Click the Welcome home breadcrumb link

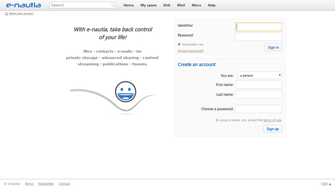21,14
